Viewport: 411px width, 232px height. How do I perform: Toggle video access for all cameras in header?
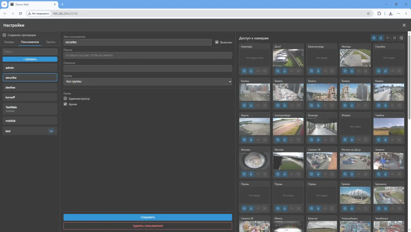(374, 38)
